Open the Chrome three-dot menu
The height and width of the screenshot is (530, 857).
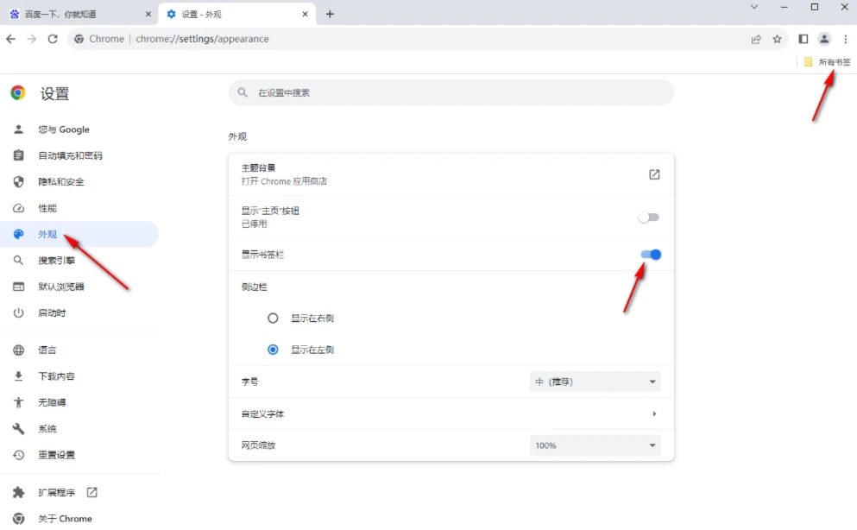[x=845, y=39]
